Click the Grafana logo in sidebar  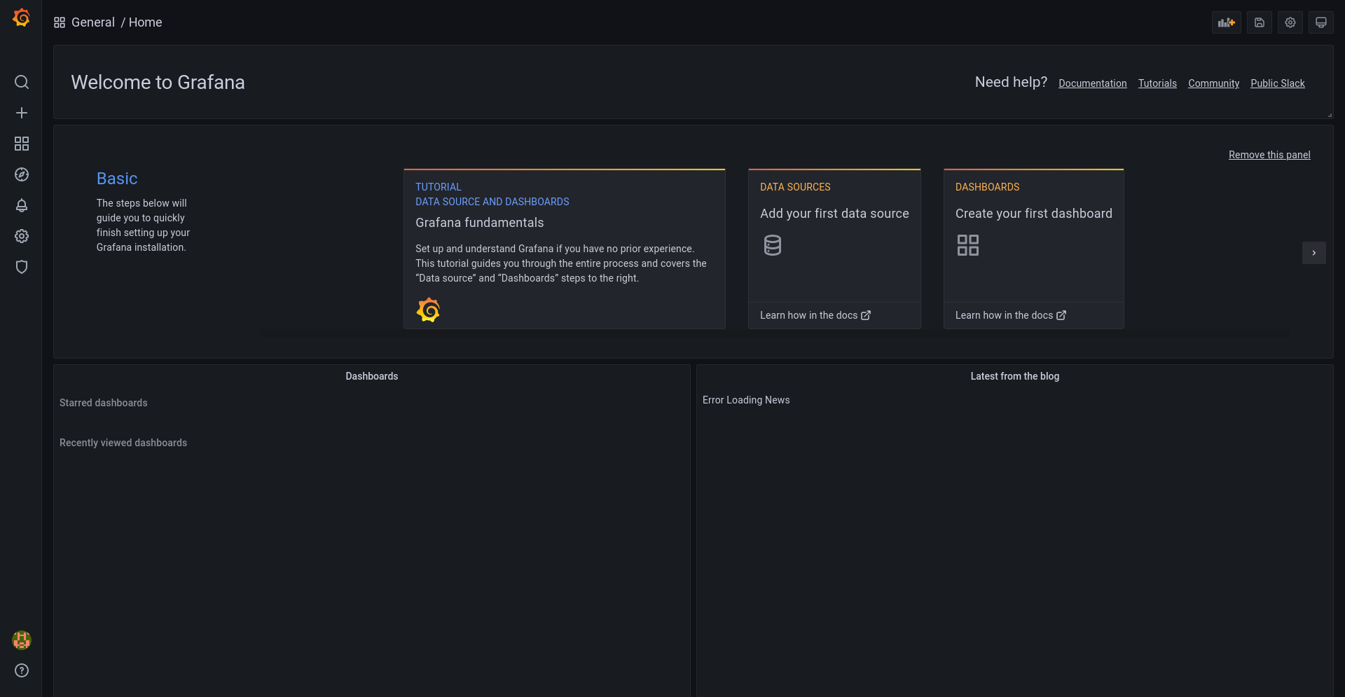(x=22, y=18)
